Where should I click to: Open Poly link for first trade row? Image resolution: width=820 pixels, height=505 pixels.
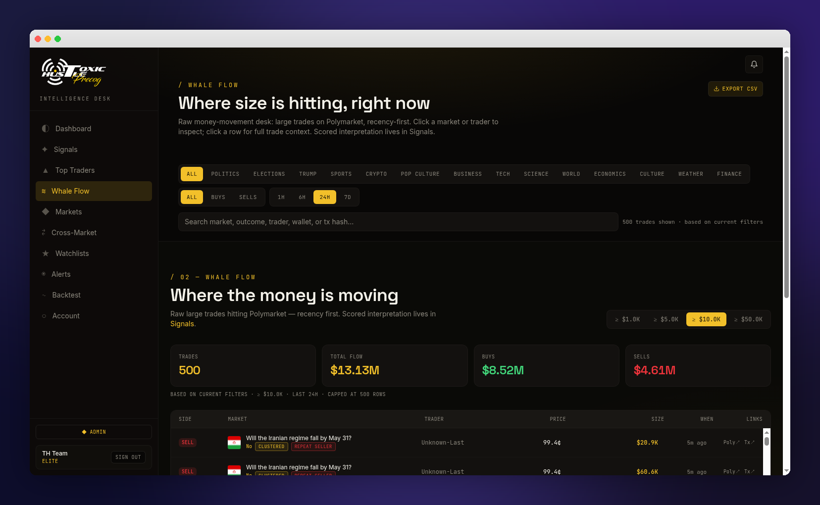click(x=731, y=443)
